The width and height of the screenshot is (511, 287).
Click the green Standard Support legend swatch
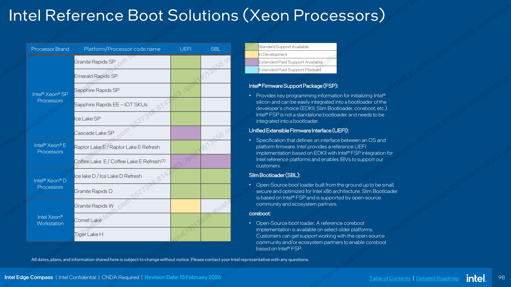coord(252,47)
